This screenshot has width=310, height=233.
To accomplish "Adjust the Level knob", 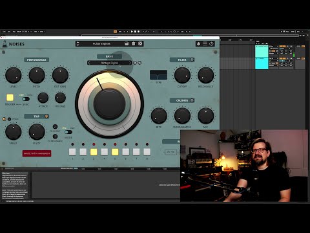I will pyautogui.click(x=13, y=75).
